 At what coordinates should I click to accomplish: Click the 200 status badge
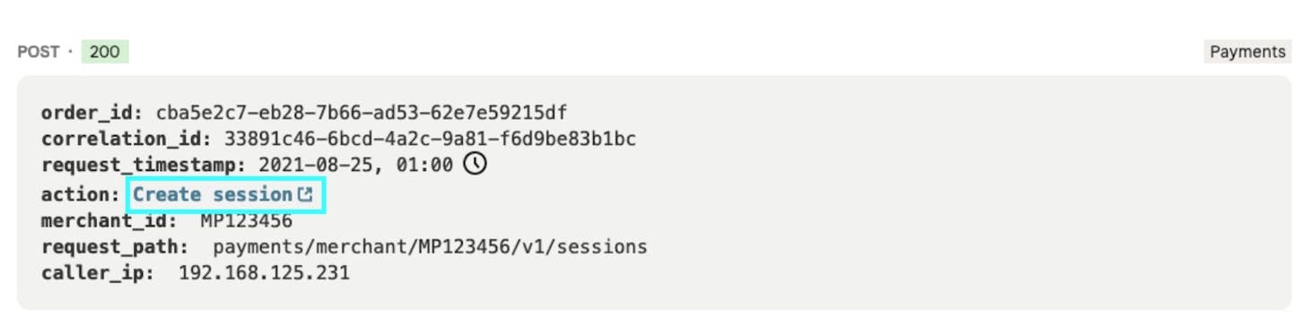click(105, 52)
